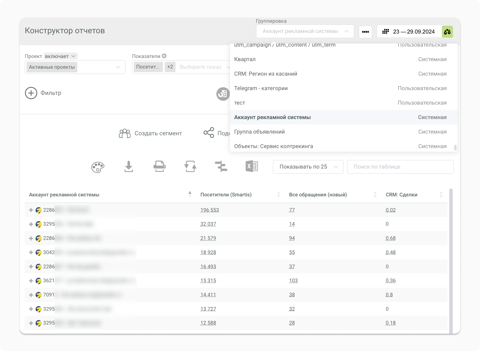Click the green comparison icon beside date

pos(447,32)
